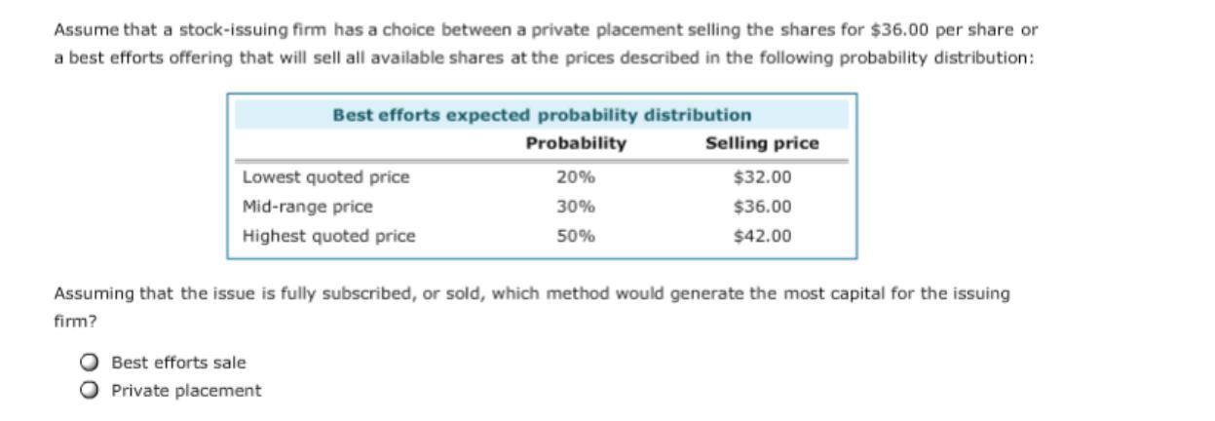Image resolution: width=1215 pixels, height=421 pixels.
Task: Click the Selling price column header
Action: pos(762,144)
